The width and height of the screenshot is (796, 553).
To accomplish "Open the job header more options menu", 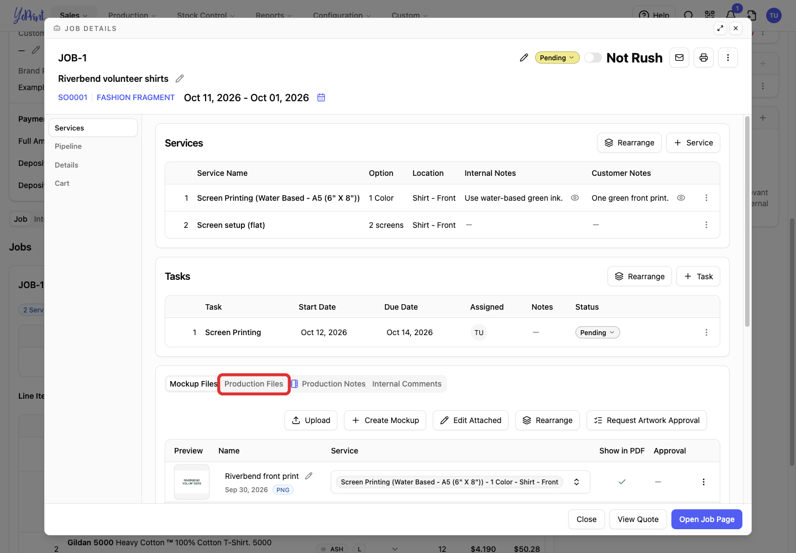I will click(728, 58).
